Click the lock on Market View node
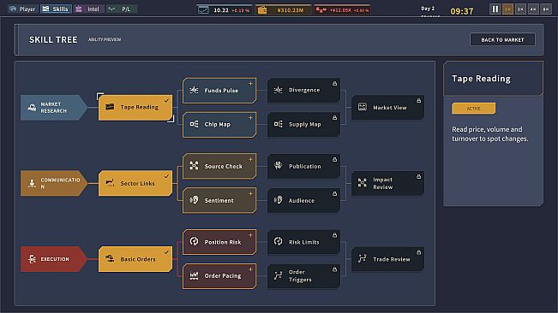 419,100
